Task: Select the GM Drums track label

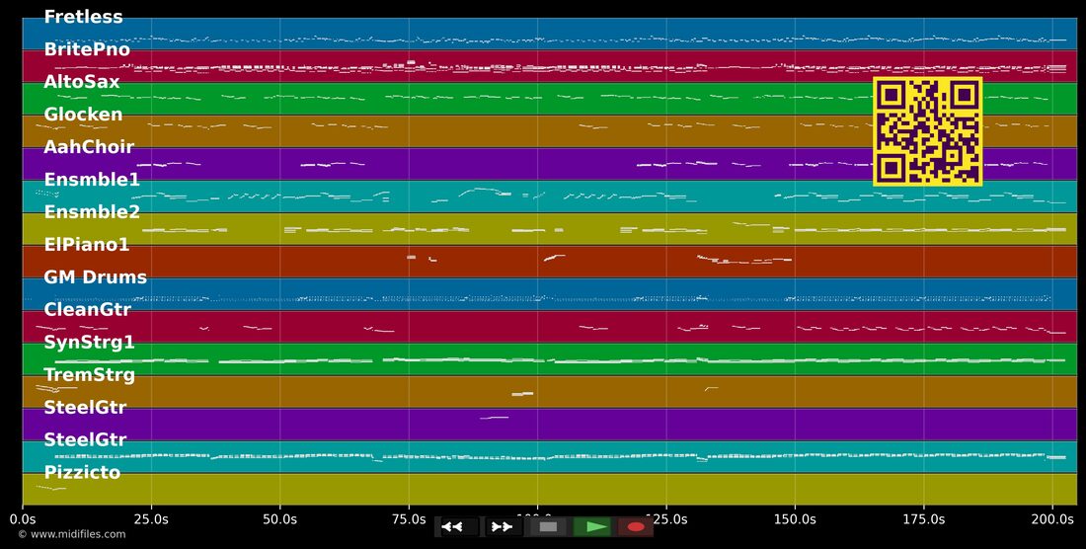Action: click(96, 276)
